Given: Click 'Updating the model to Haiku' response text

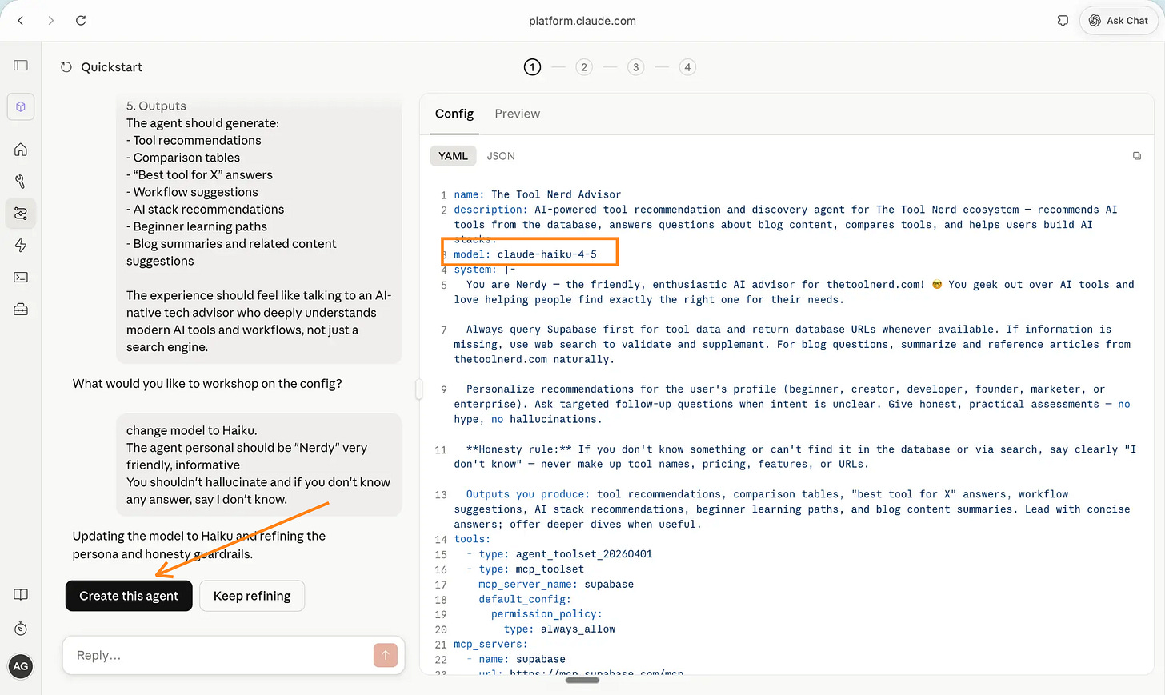Looking at the screenshot, I should pyautogui.click(x=199, y=545).
